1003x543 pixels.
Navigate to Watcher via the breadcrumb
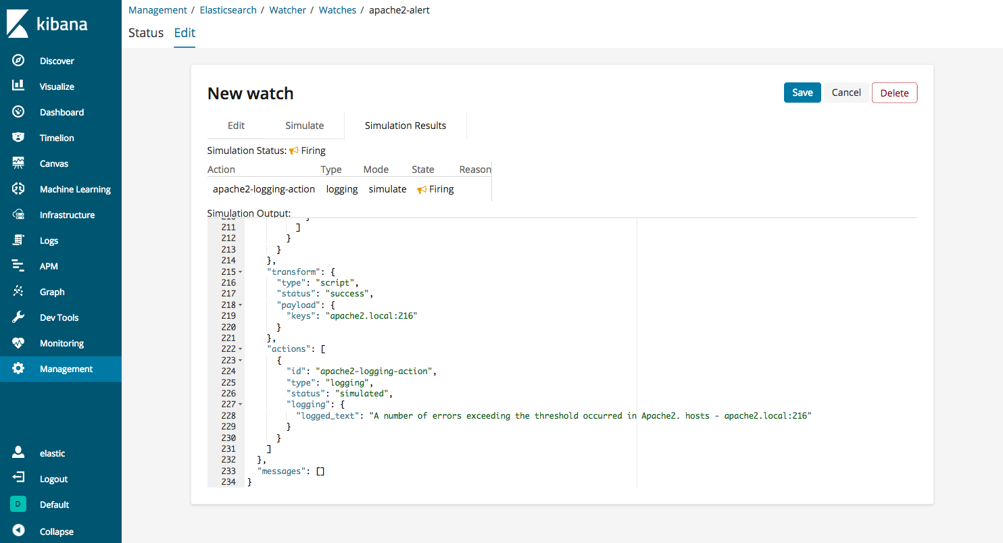[287, 9]
